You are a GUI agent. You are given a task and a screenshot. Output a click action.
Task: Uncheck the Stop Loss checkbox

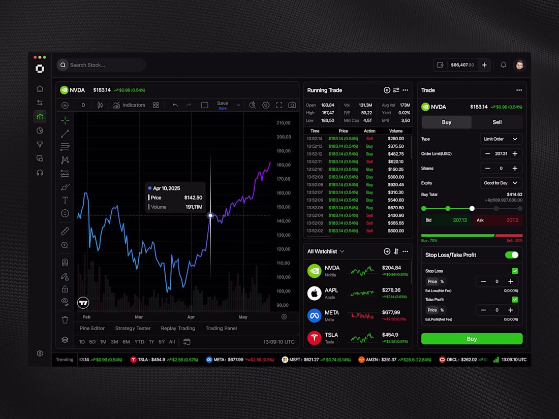[515, 271]
